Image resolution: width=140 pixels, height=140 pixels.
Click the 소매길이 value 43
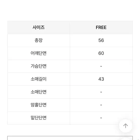point(101,79)
